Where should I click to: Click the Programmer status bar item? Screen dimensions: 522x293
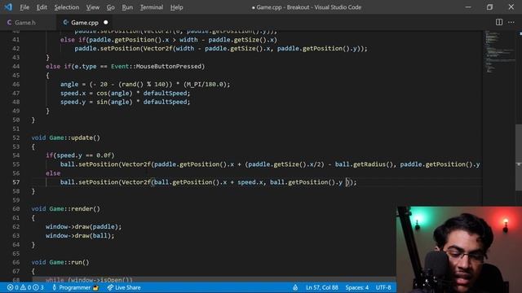[75, 287]
